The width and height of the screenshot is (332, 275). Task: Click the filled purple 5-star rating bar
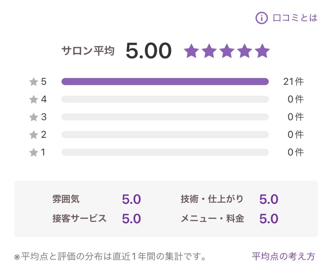(x=165, y=82)
